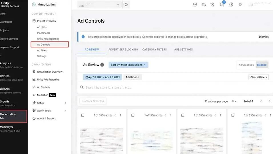Click the search magnifier icon

pyautogui.click(x=82, y=87)
